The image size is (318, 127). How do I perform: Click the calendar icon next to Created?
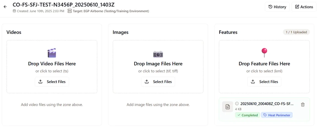pyautogui.click(x=14, y=11)
